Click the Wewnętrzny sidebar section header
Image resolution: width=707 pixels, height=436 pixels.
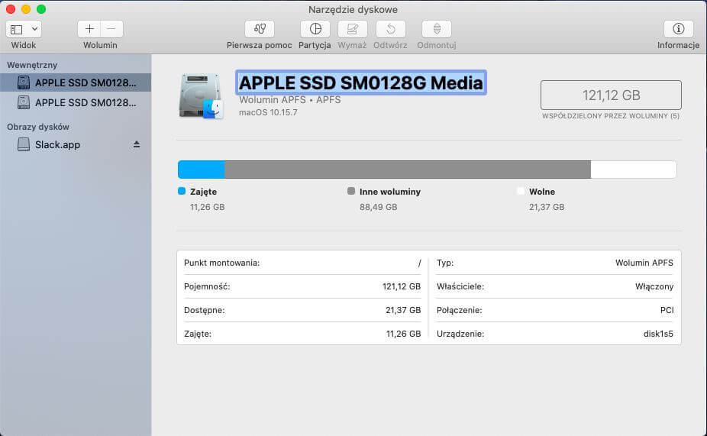32,65
